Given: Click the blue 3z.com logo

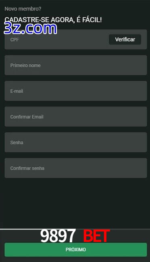Looking at the screenshot, I should coord(30,29).
